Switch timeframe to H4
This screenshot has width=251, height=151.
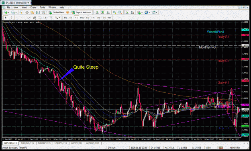click(x=93, y=18)
